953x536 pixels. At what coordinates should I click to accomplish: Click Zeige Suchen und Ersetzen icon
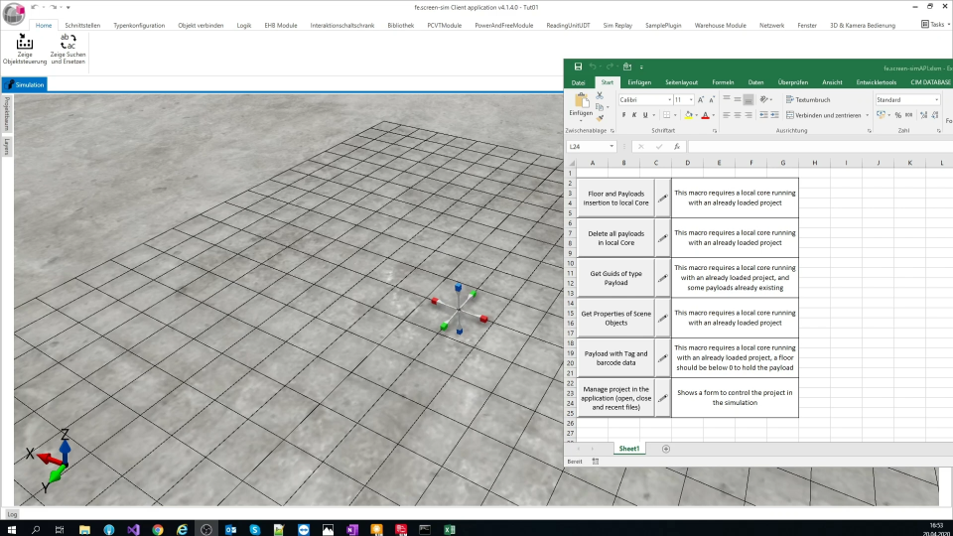pyautogui.click(x=68, y=43)
